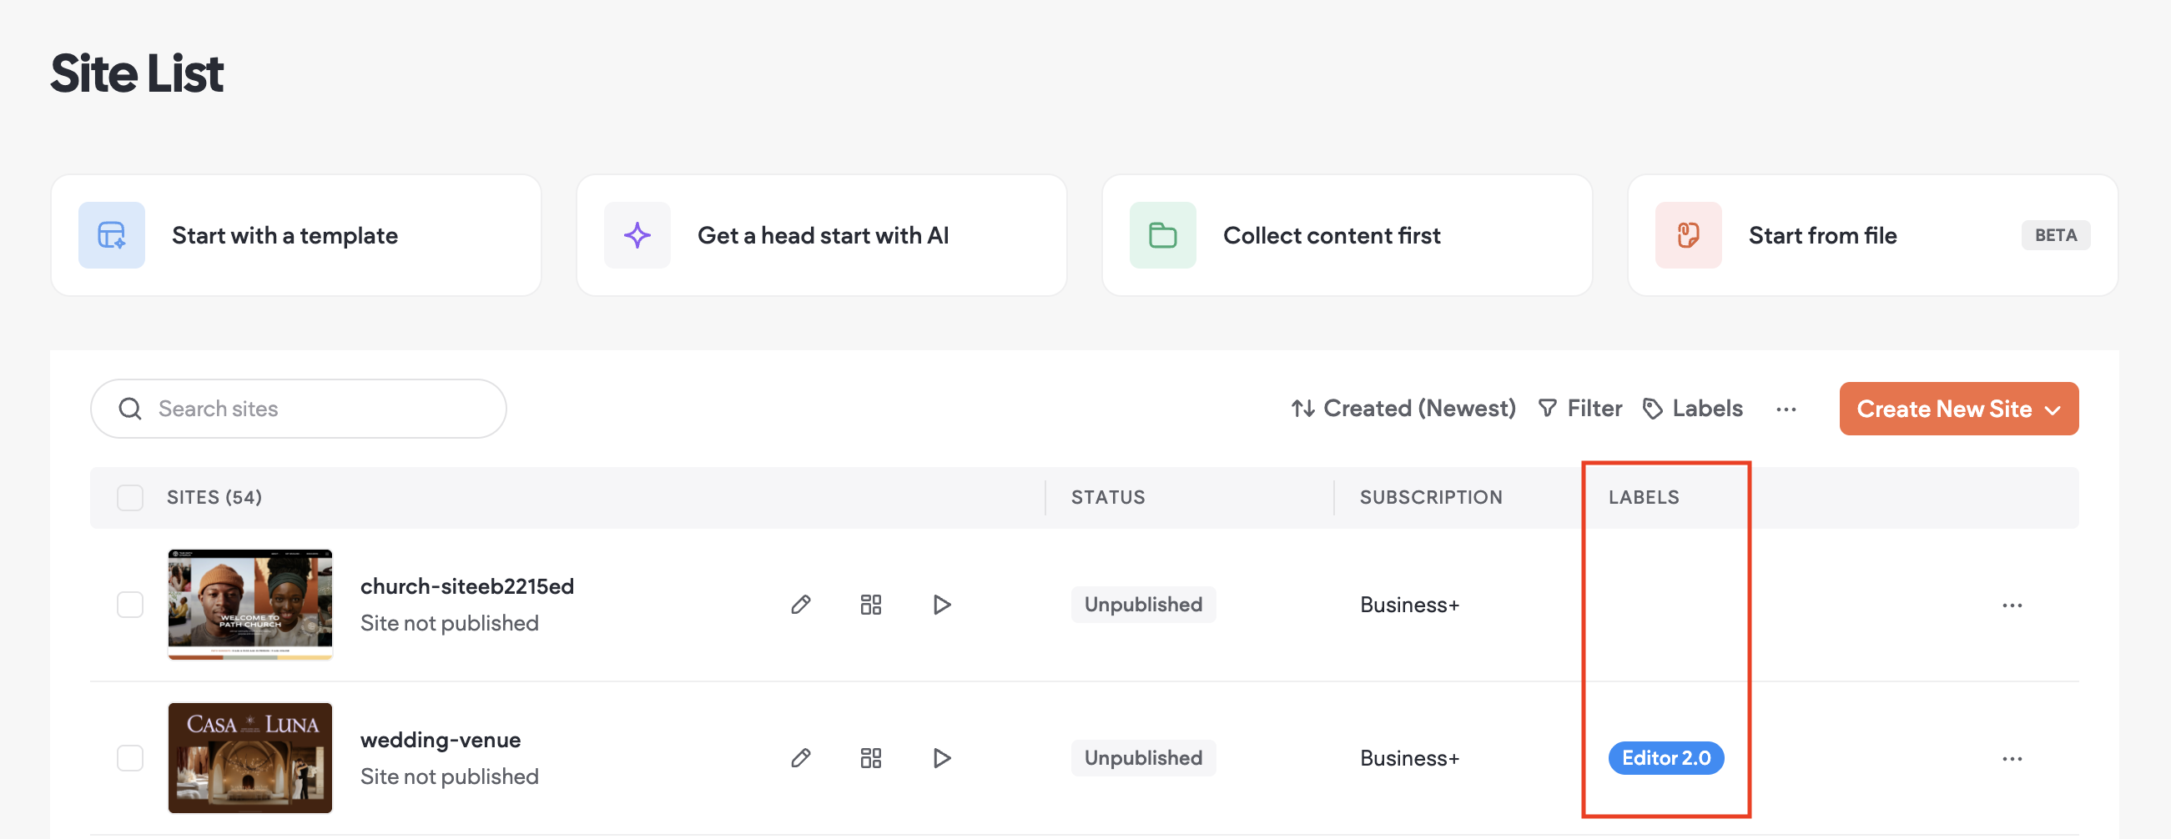Select Get a head start with AI
This screenshot has height=839, width=2171.
click(x=821, y=235)
